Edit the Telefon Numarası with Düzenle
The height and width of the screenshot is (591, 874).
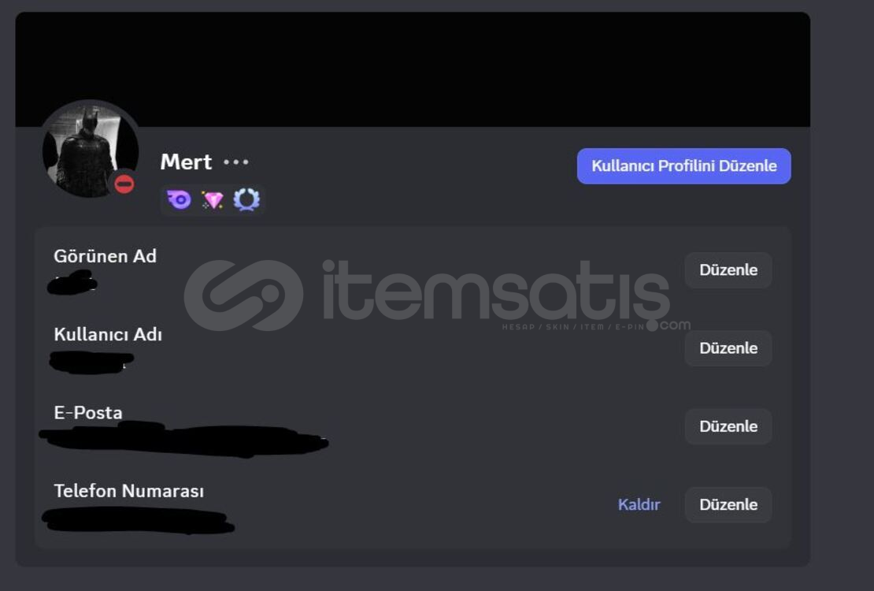[x=728, y=504]
